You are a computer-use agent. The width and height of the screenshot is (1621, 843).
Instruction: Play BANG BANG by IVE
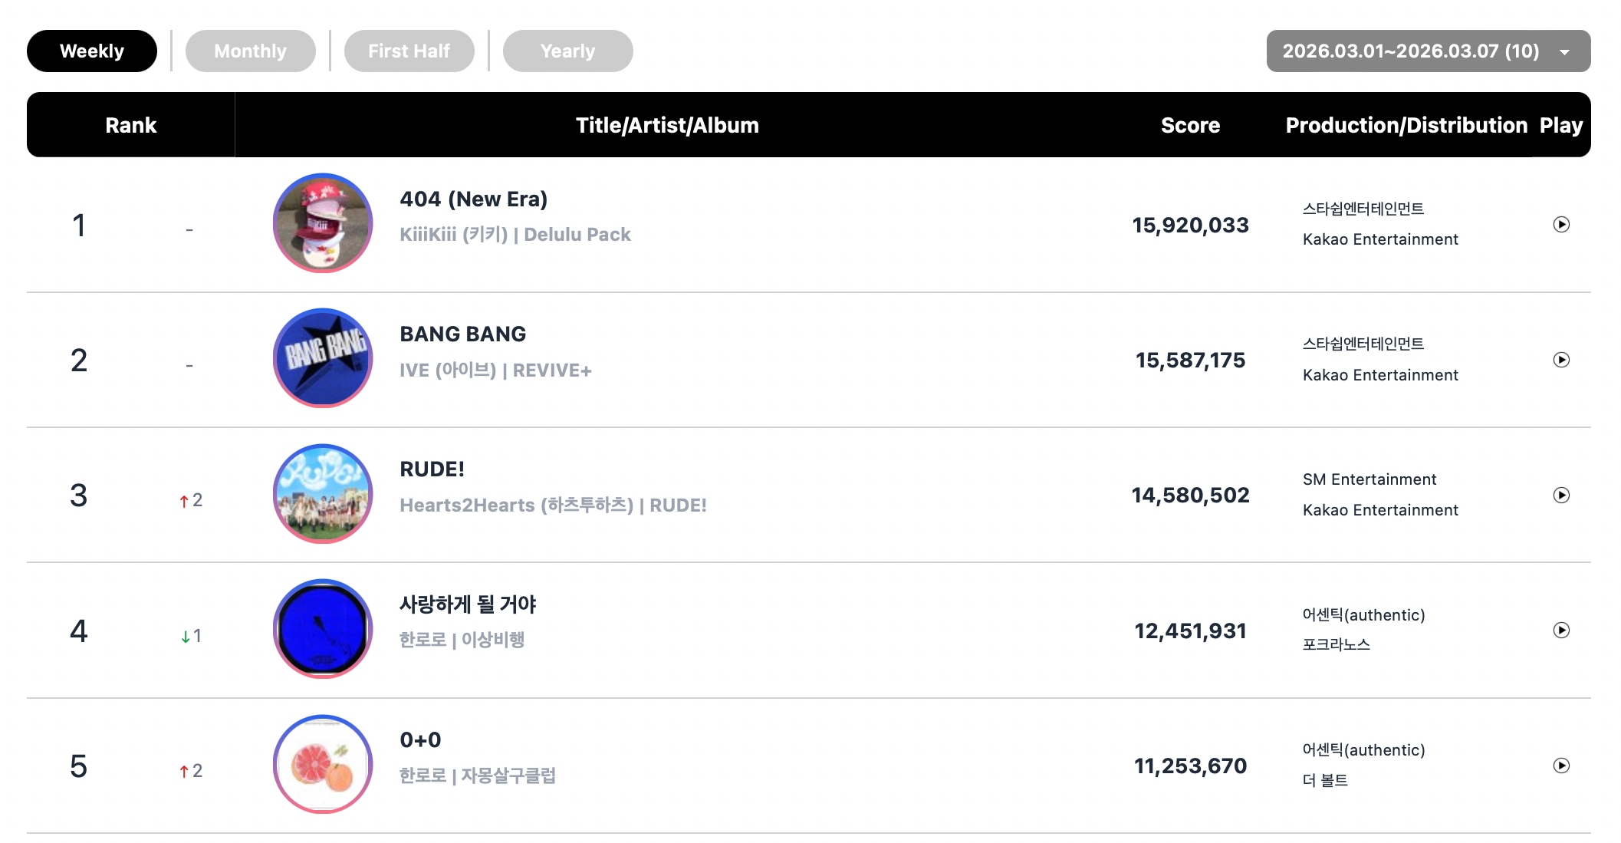(x=1561, y=360)
